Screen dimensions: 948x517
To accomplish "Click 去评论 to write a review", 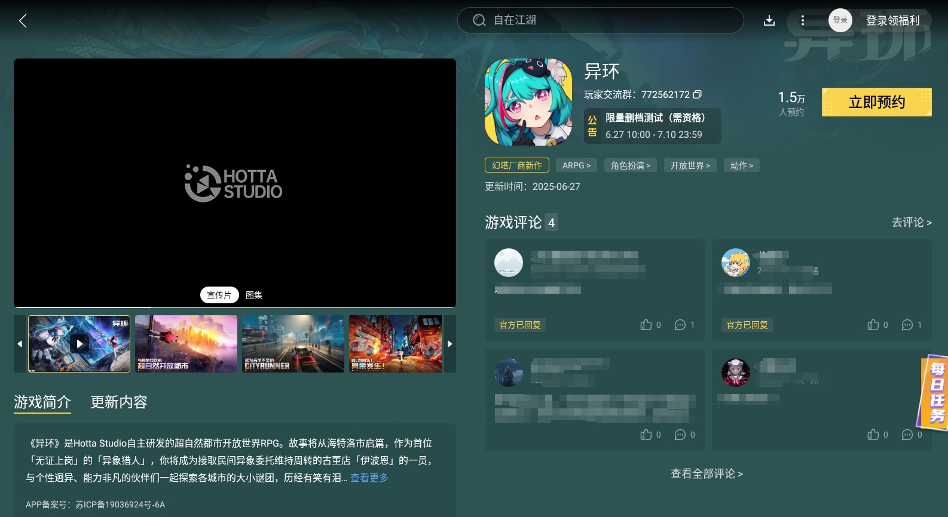I will click(x=912, y=222).
